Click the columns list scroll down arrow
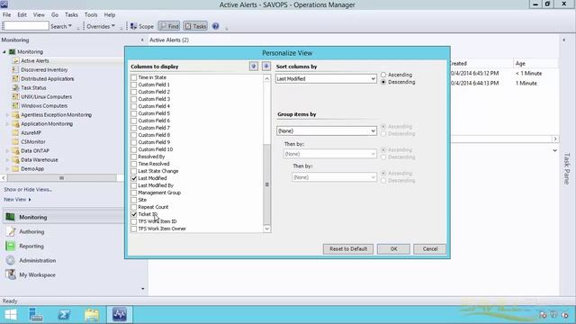 click(267, 229)
